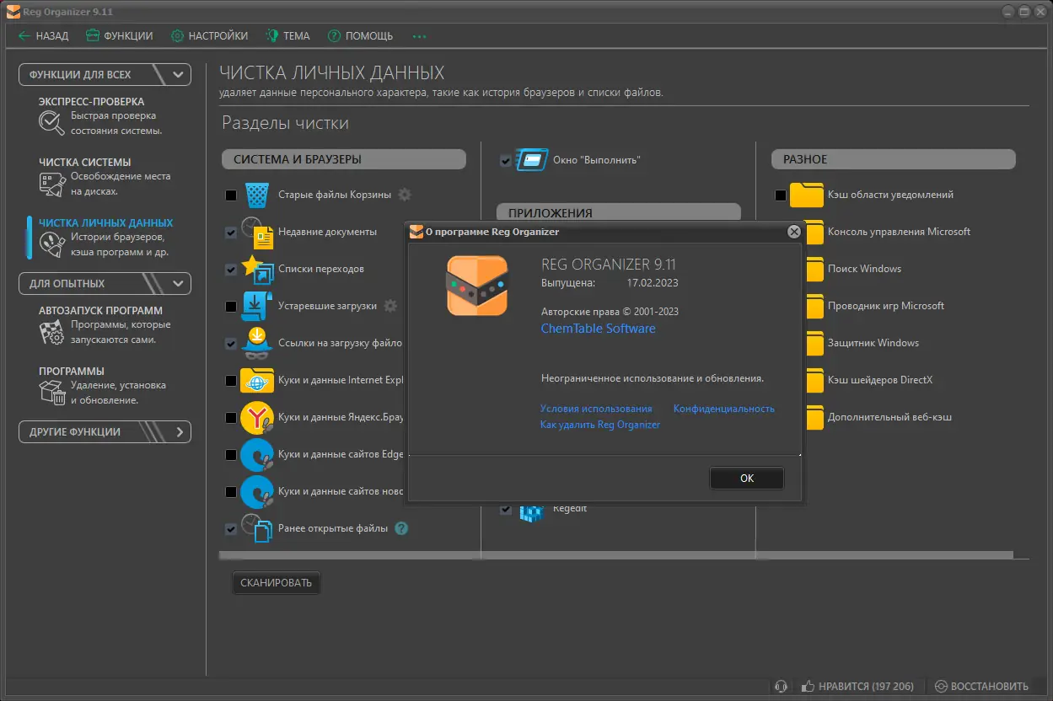Open the ChemTable Software link

[598, 329]
